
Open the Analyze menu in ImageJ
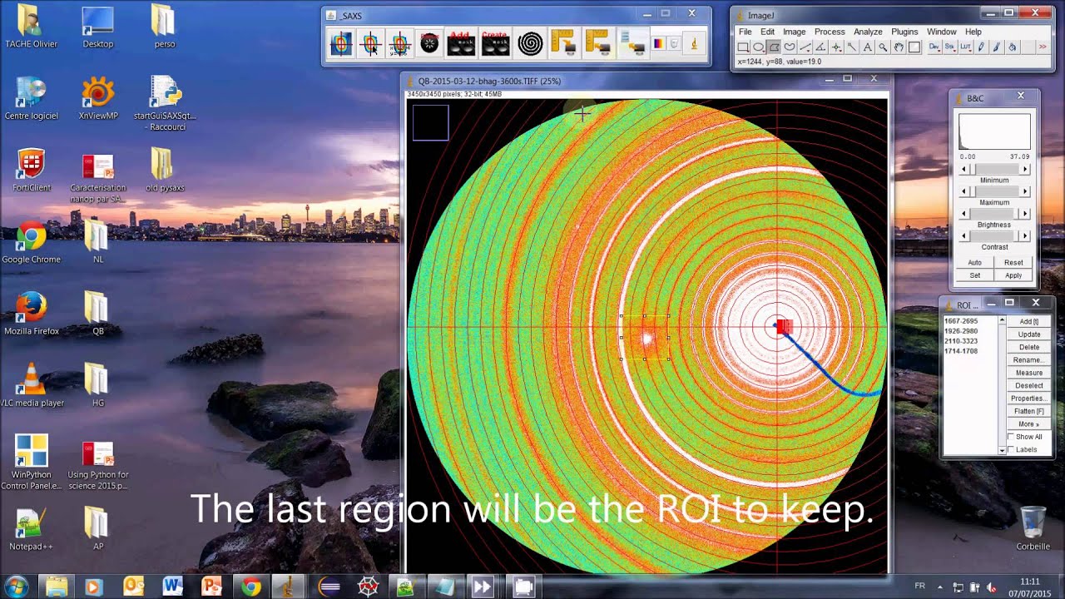(x=868, y=32)
